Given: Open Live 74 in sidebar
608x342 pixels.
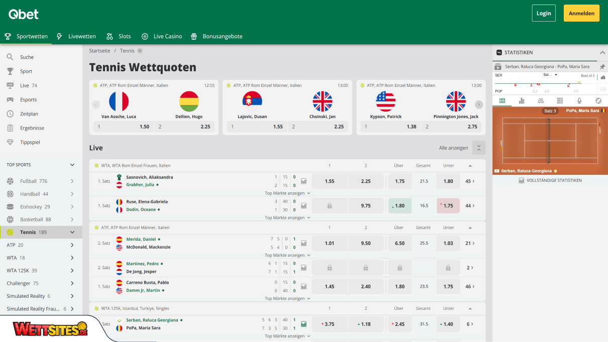Looking at the screenshot, I should (x=41, y=85).
